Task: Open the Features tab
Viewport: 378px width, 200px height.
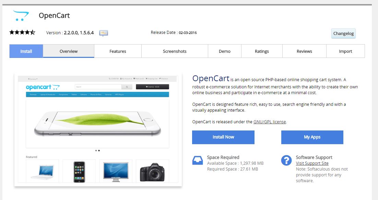Action: pyautogui.click(x=118, y=51)
